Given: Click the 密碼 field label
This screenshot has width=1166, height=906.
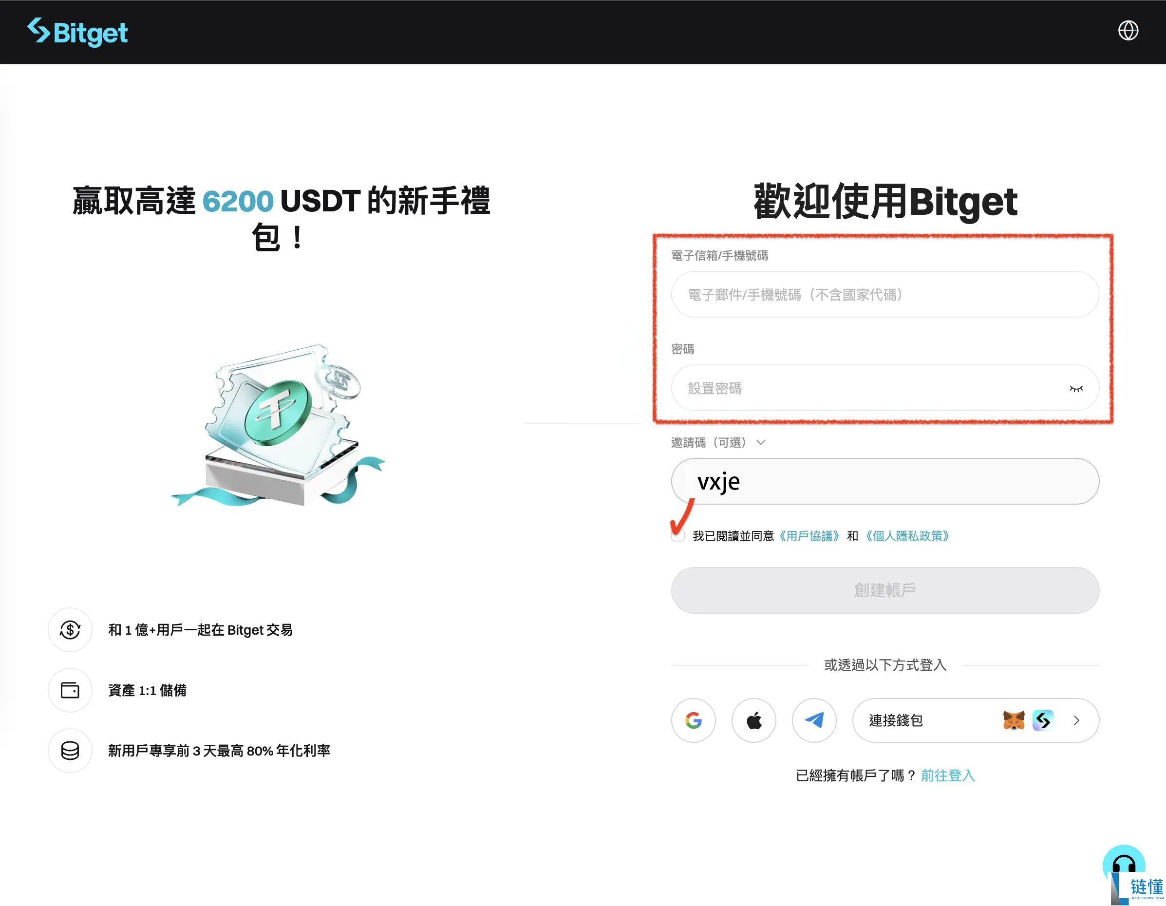Looking at the screenshot, I should click(682, 349).
